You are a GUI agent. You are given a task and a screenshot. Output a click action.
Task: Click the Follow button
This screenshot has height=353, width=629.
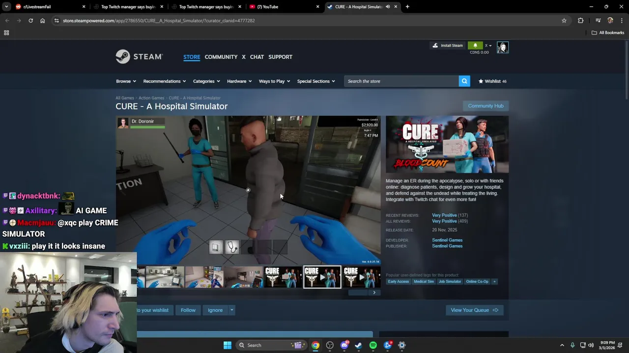point(188,310)
